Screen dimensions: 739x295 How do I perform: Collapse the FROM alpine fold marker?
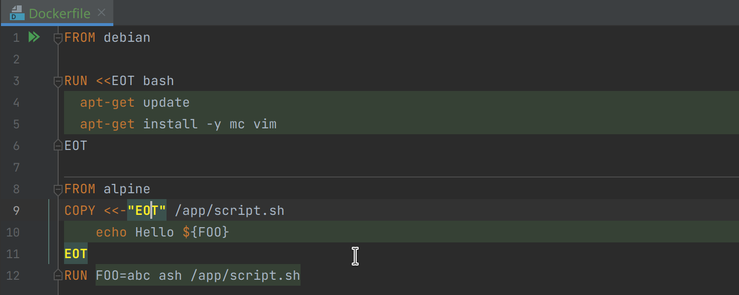pyautogui.click(x=58, y=189)
